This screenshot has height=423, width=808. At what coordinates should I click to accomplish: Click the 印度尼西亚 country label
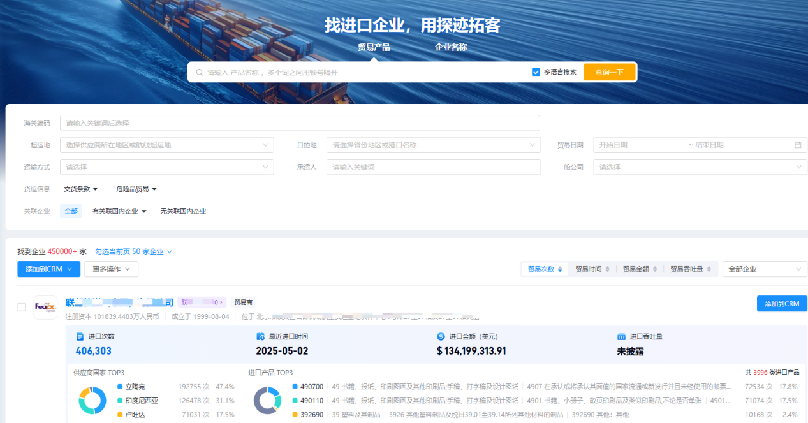pos(142,401)
